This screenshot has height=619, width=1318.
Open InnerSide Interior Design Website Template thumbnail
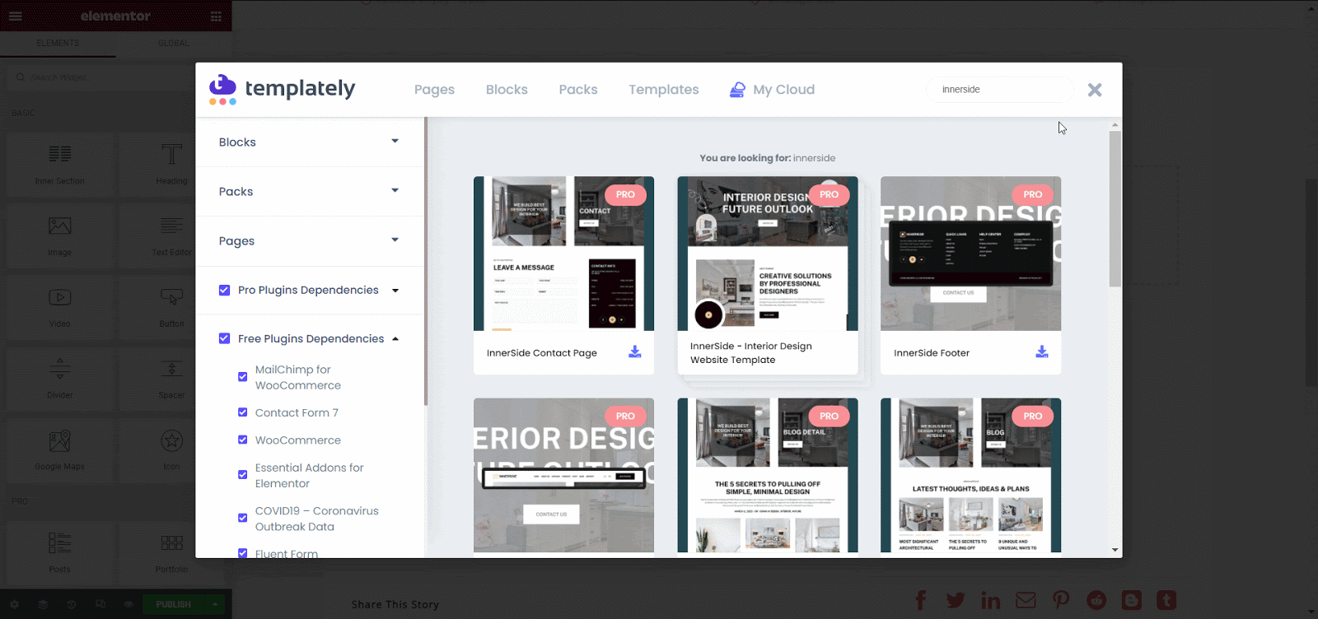pyautogui.click(x=768, y=254)
